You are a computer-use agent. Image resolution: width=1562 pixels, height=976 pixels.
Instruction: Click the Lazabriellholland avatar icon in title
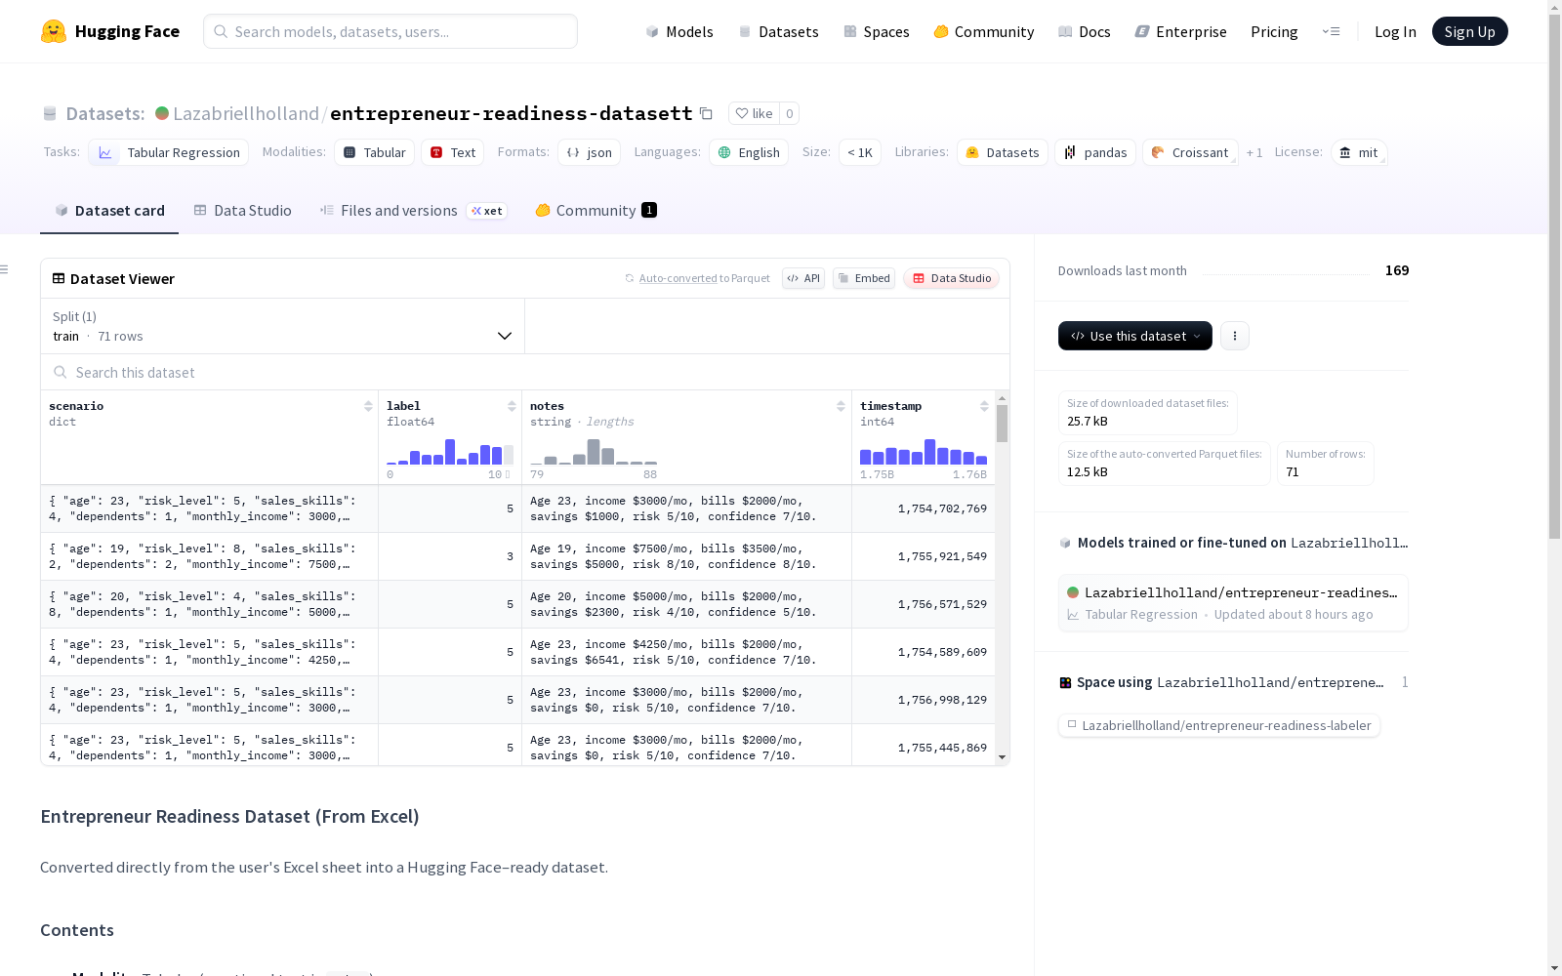click(x=162, y=113)
